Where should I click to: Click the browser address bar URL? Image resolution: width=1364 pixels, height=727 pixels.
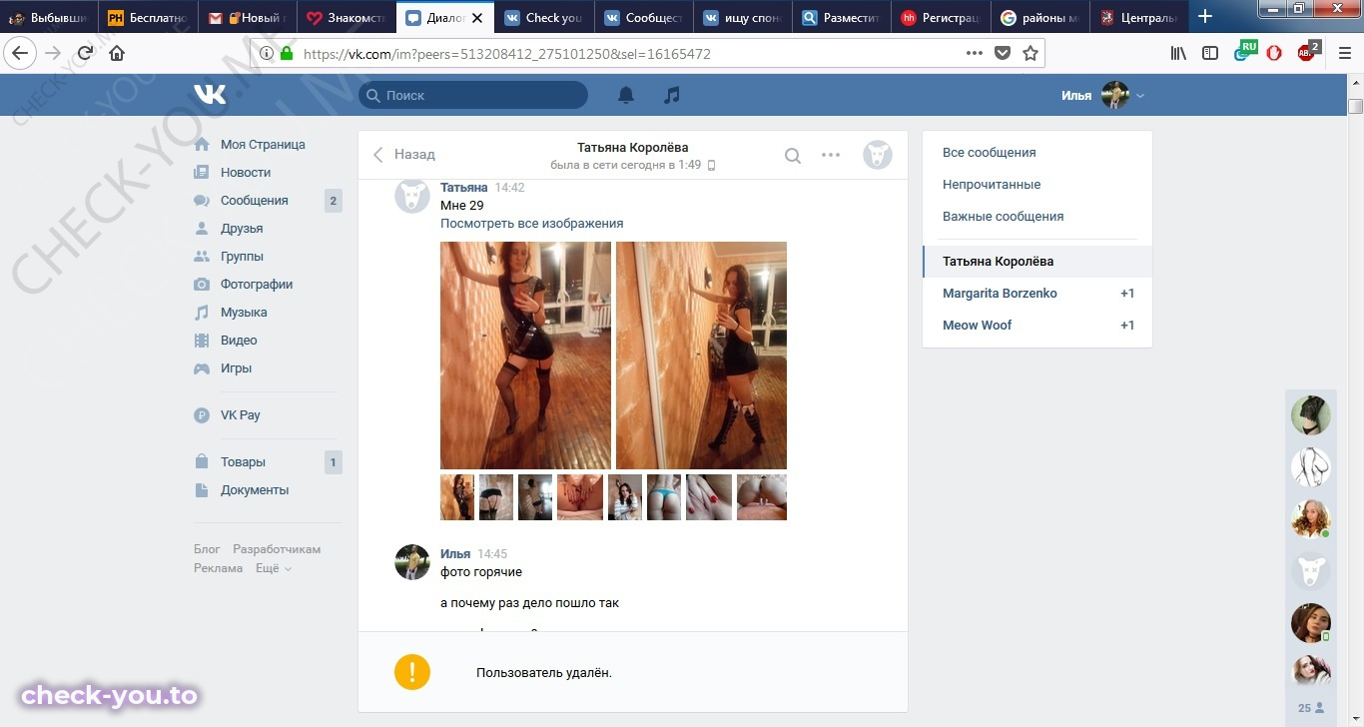(507, 54)
